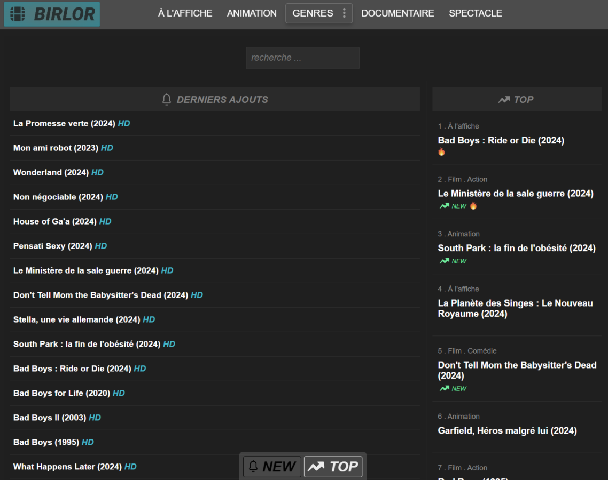
Task: Click DERNIERS AJOUTS section heading
Action: 222,100
